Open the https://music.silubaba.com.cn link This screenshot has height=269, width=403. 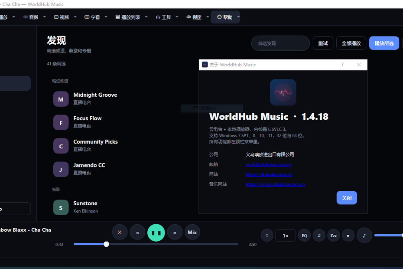(x=275, y=184)
